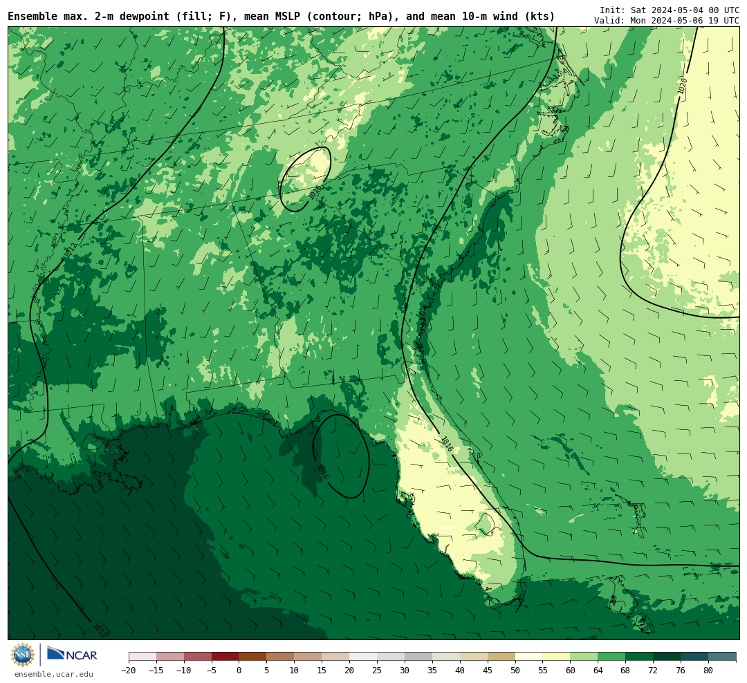Click the colorbar tick label -10
Screen dimensions: 747x683
point(184,671)
